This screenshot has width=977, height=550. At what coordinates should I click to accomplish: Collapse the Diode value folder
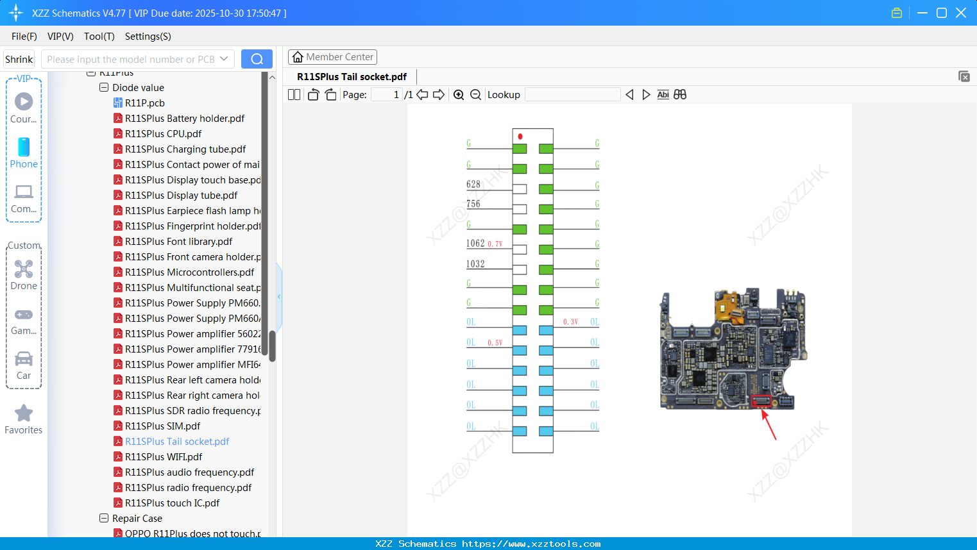pyautogui.click(x=104, y=88)
